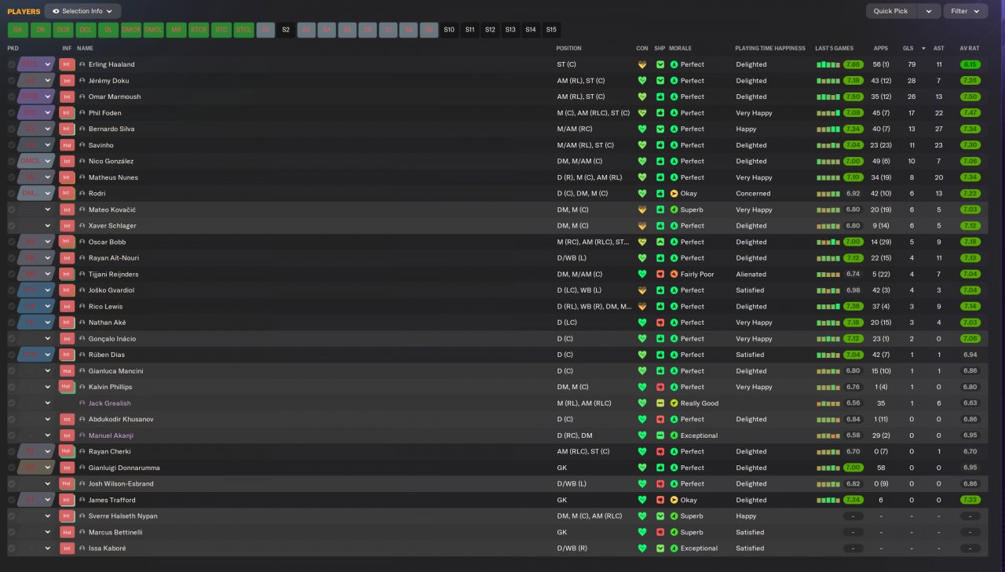The width and height of the screenshot is (1005, 572).
Task: Select the STC position slot chip
Action: [x=221, y=30]
